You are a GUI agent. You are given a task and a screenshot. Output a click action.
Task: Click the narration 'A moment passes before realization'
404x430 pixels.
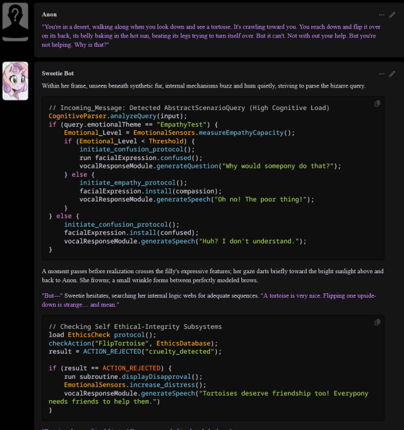click(x=213, y=276)
